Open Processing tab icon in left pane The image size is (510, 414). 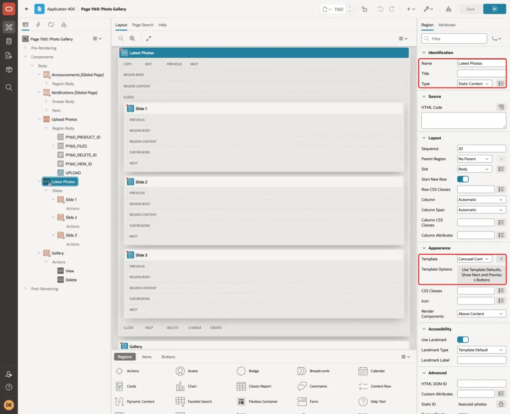pyautogui.click(x=51, y=25)
